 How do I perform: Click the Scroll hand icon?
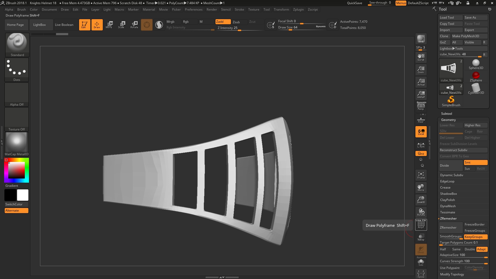(421, 57)
